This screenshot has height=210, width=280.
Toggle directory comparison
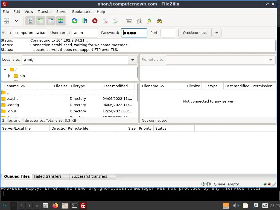point(139,21)
